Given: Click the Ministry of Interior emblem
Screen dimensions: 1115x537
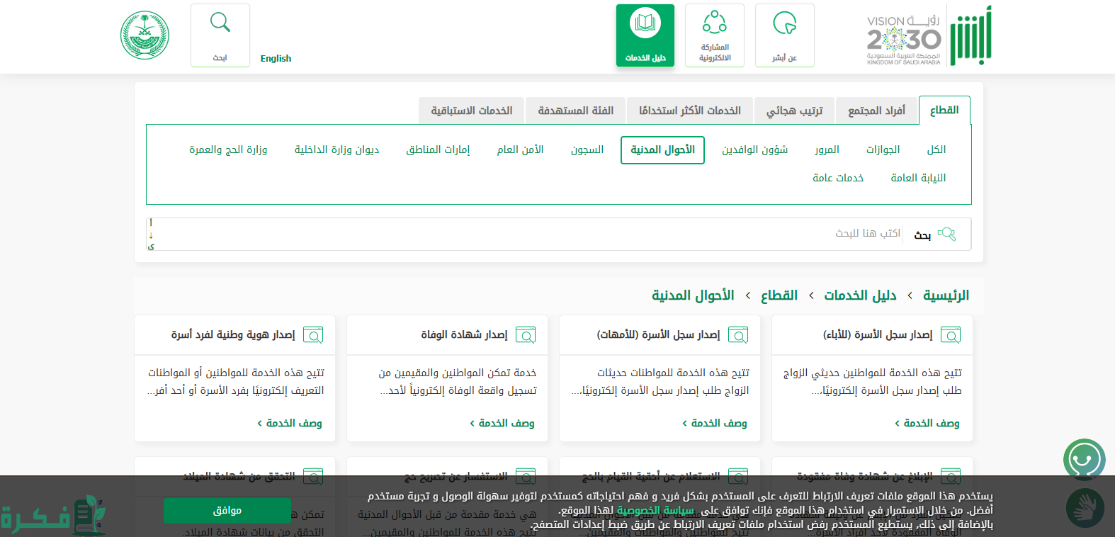Looking at the screenshot, I should (x=145, y=35).
